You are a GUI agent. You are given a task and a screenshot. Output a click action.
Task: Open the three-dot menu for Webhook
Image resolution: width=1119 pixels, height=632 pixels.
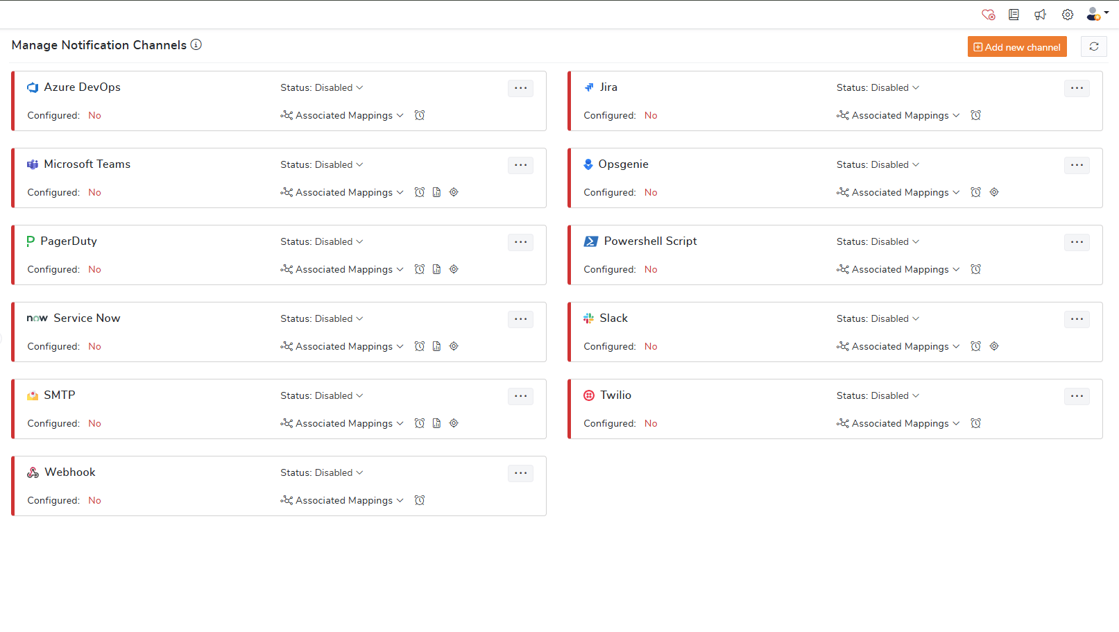(521, 473)
